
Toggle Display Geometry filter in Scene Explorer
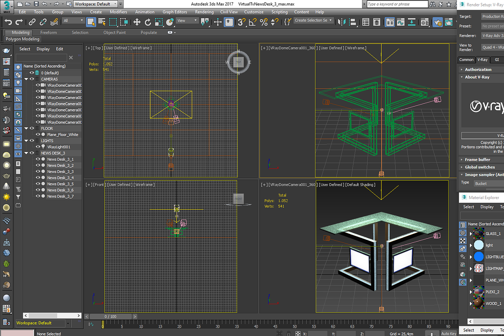point(18,67)
